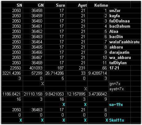
Task: Select the GN column header cell
Action: click(34, 5)
